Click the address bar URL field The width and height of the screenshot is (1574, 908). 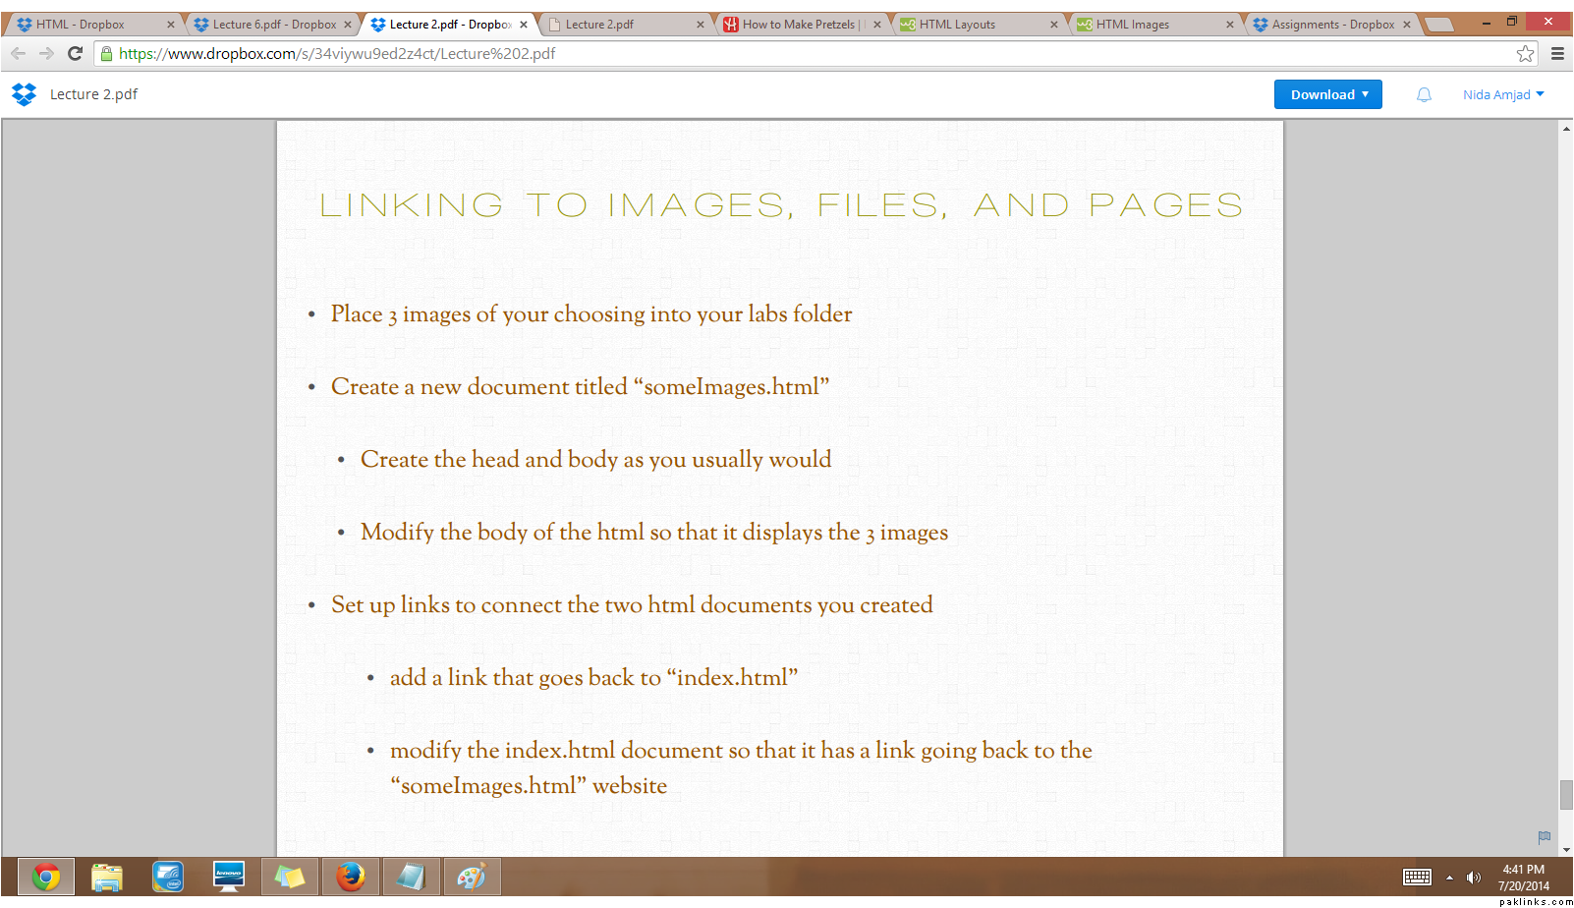[x=786, y=54]
